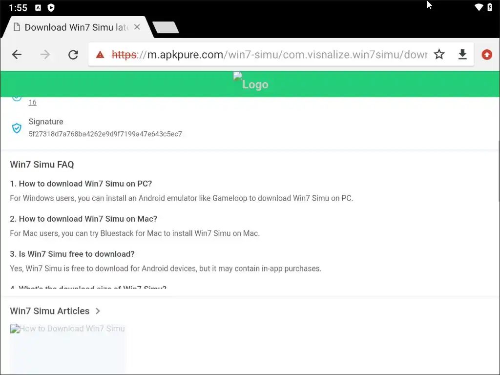Click the forward navigation arrow
500x375 pixels.
coord(45,55)
